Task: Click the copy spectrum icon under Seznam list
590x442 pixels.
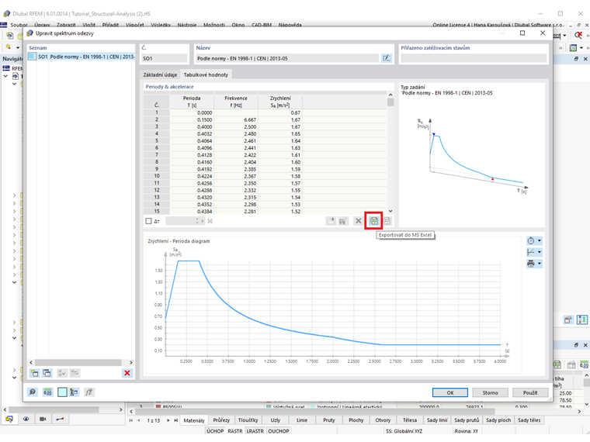Action: (x=47, y=373)
